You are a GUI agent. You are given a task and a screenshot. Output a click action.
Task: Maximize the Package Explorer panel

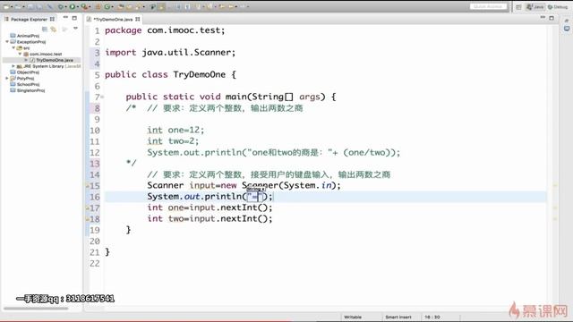(74, 18)
